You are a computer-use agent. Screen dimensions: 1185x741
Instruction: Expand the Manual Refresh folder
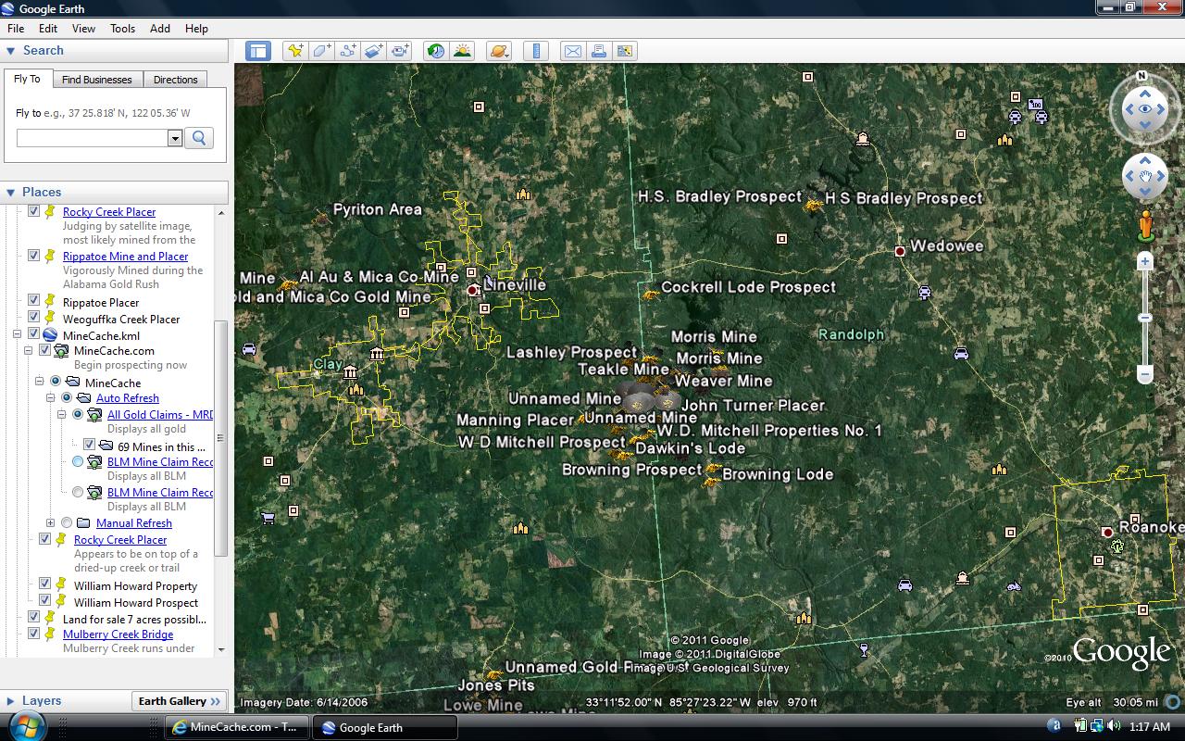[x=51, y=522]
